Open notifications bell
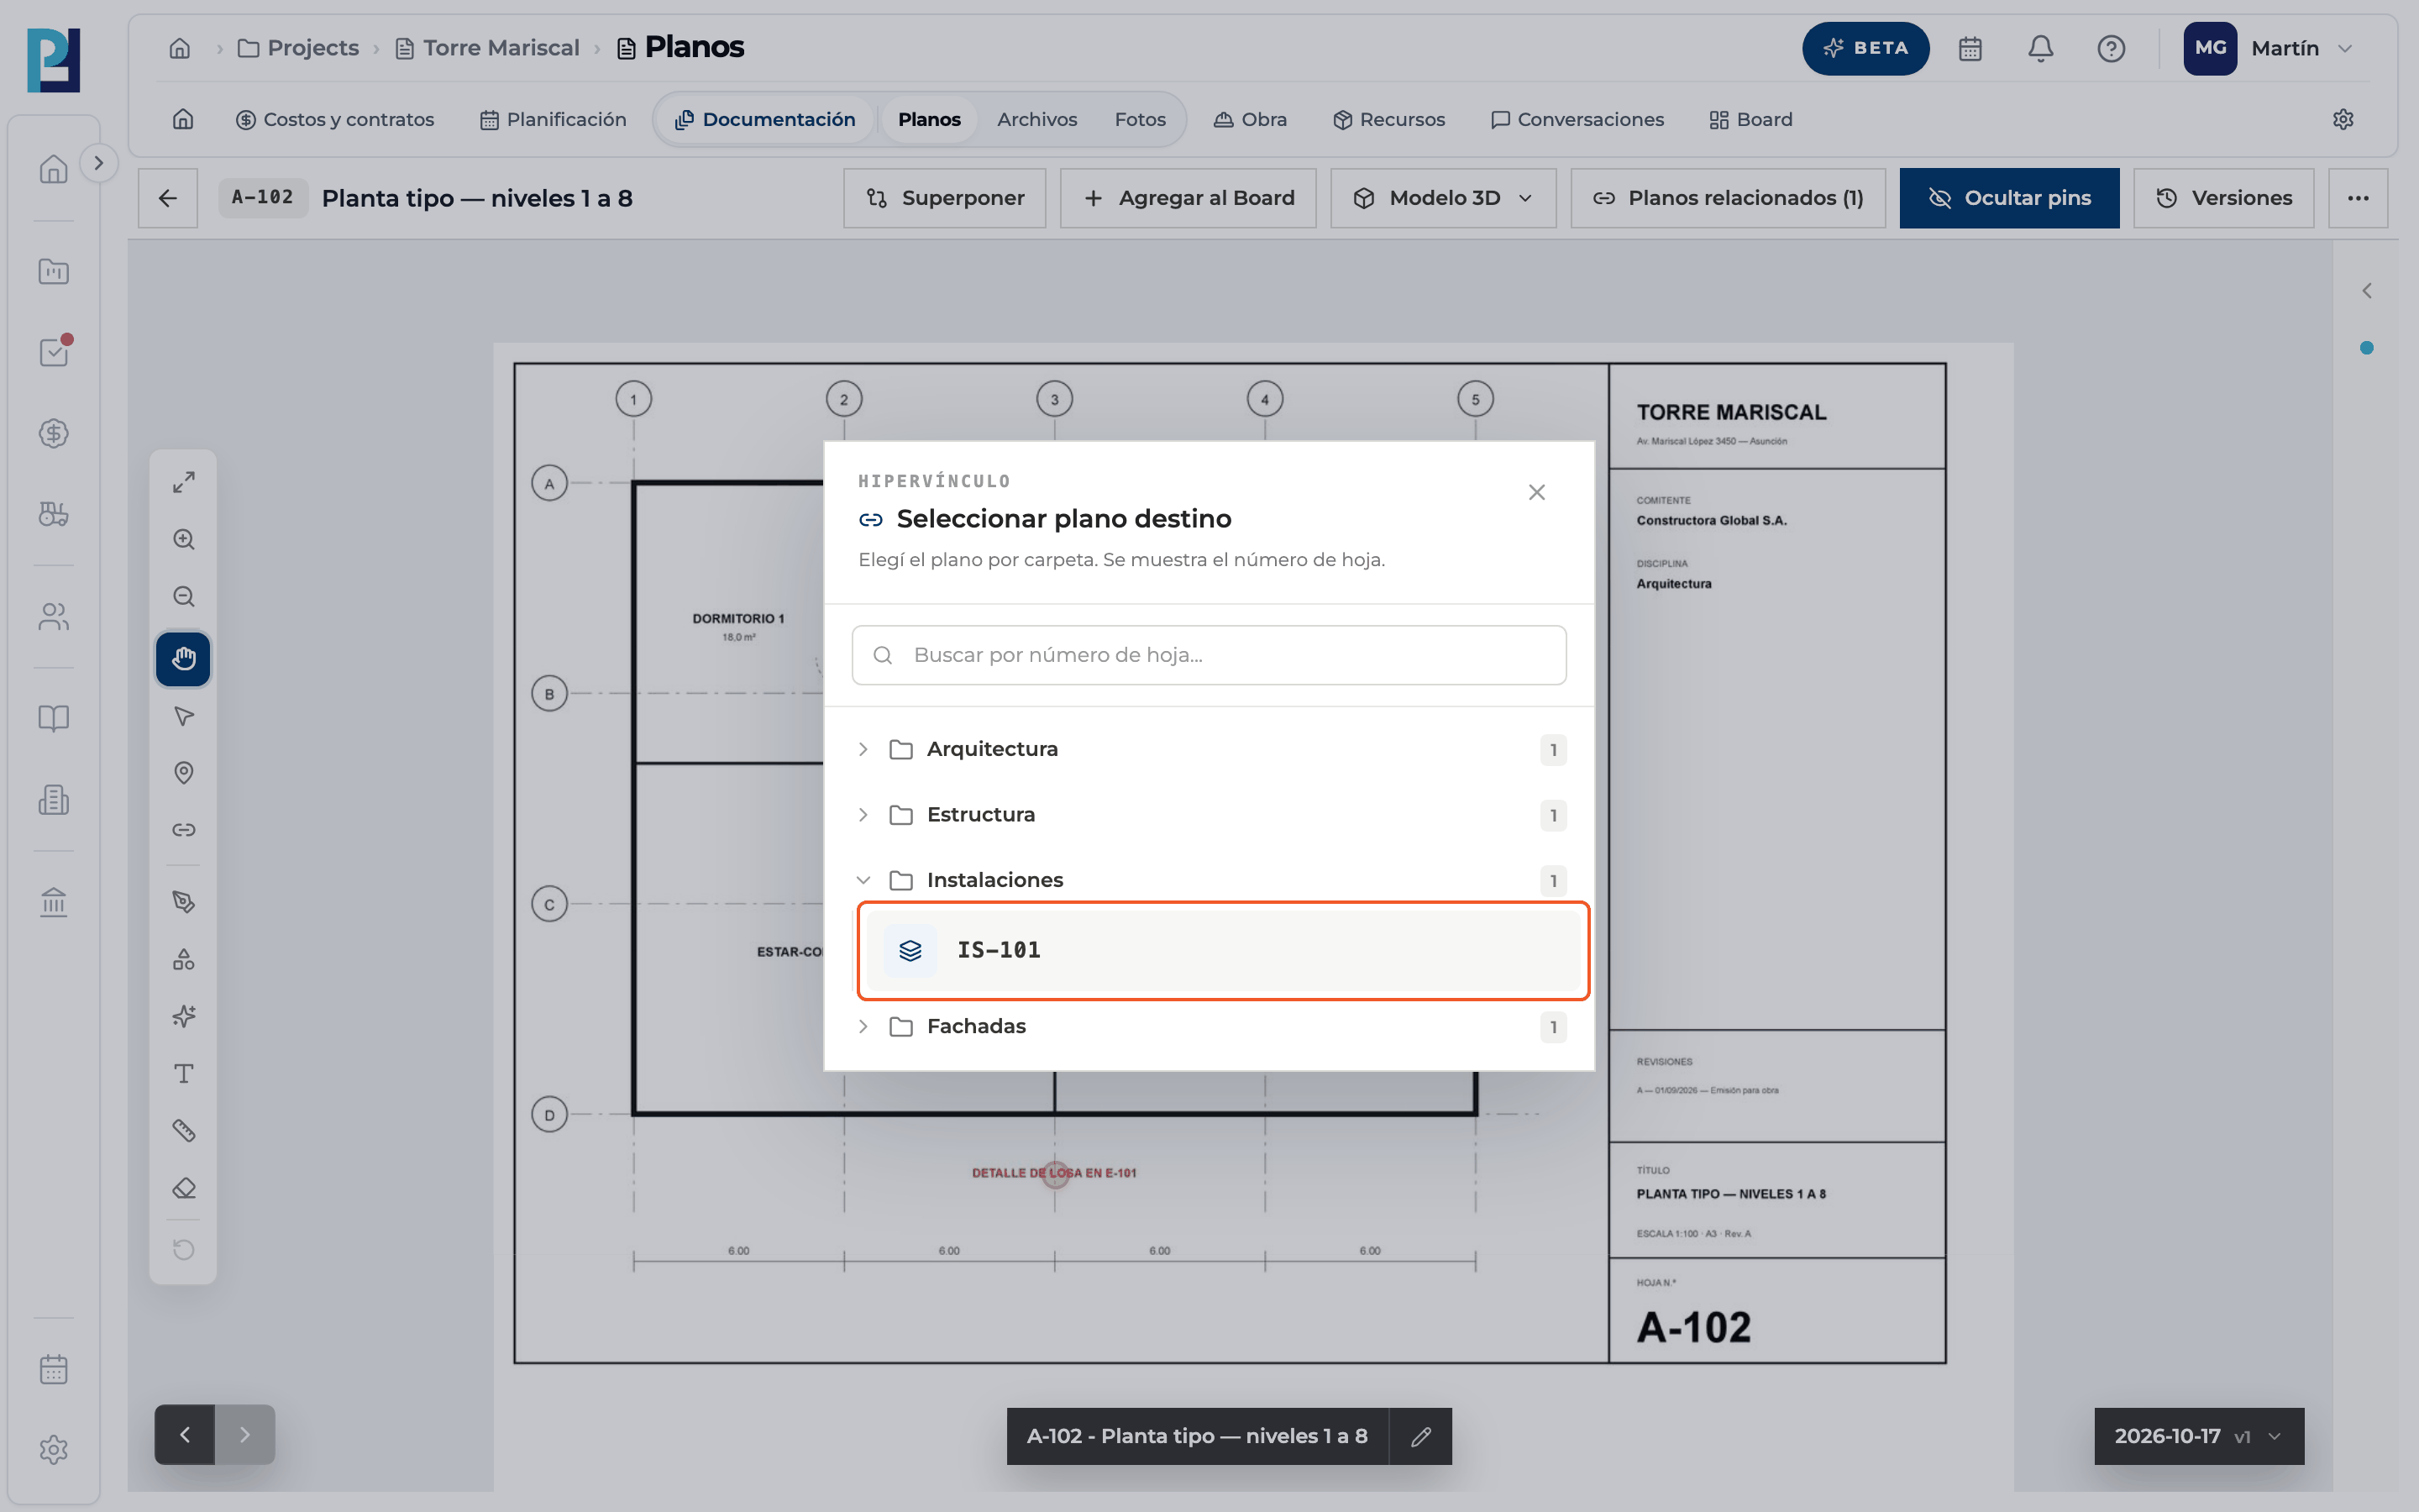The height and width of the screenshot is (1512, 2419). [2040, 48]
